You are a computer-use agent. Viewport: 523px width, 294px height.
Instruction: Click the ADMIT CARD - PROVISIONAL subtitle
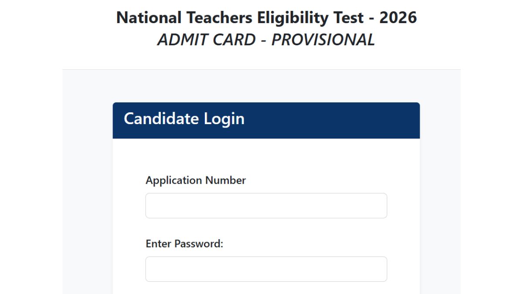[x=266, y=40]
